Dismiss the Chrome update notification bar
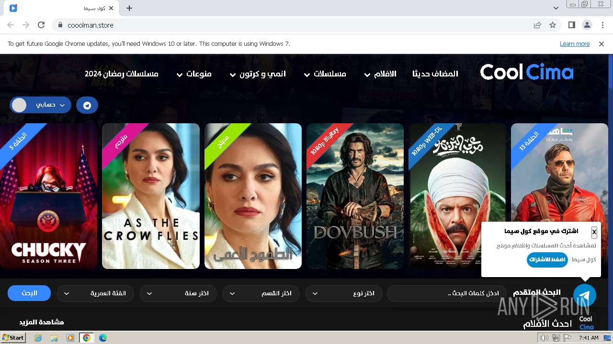The width and height of the screenshot is (613, 344). coord(602,44)
